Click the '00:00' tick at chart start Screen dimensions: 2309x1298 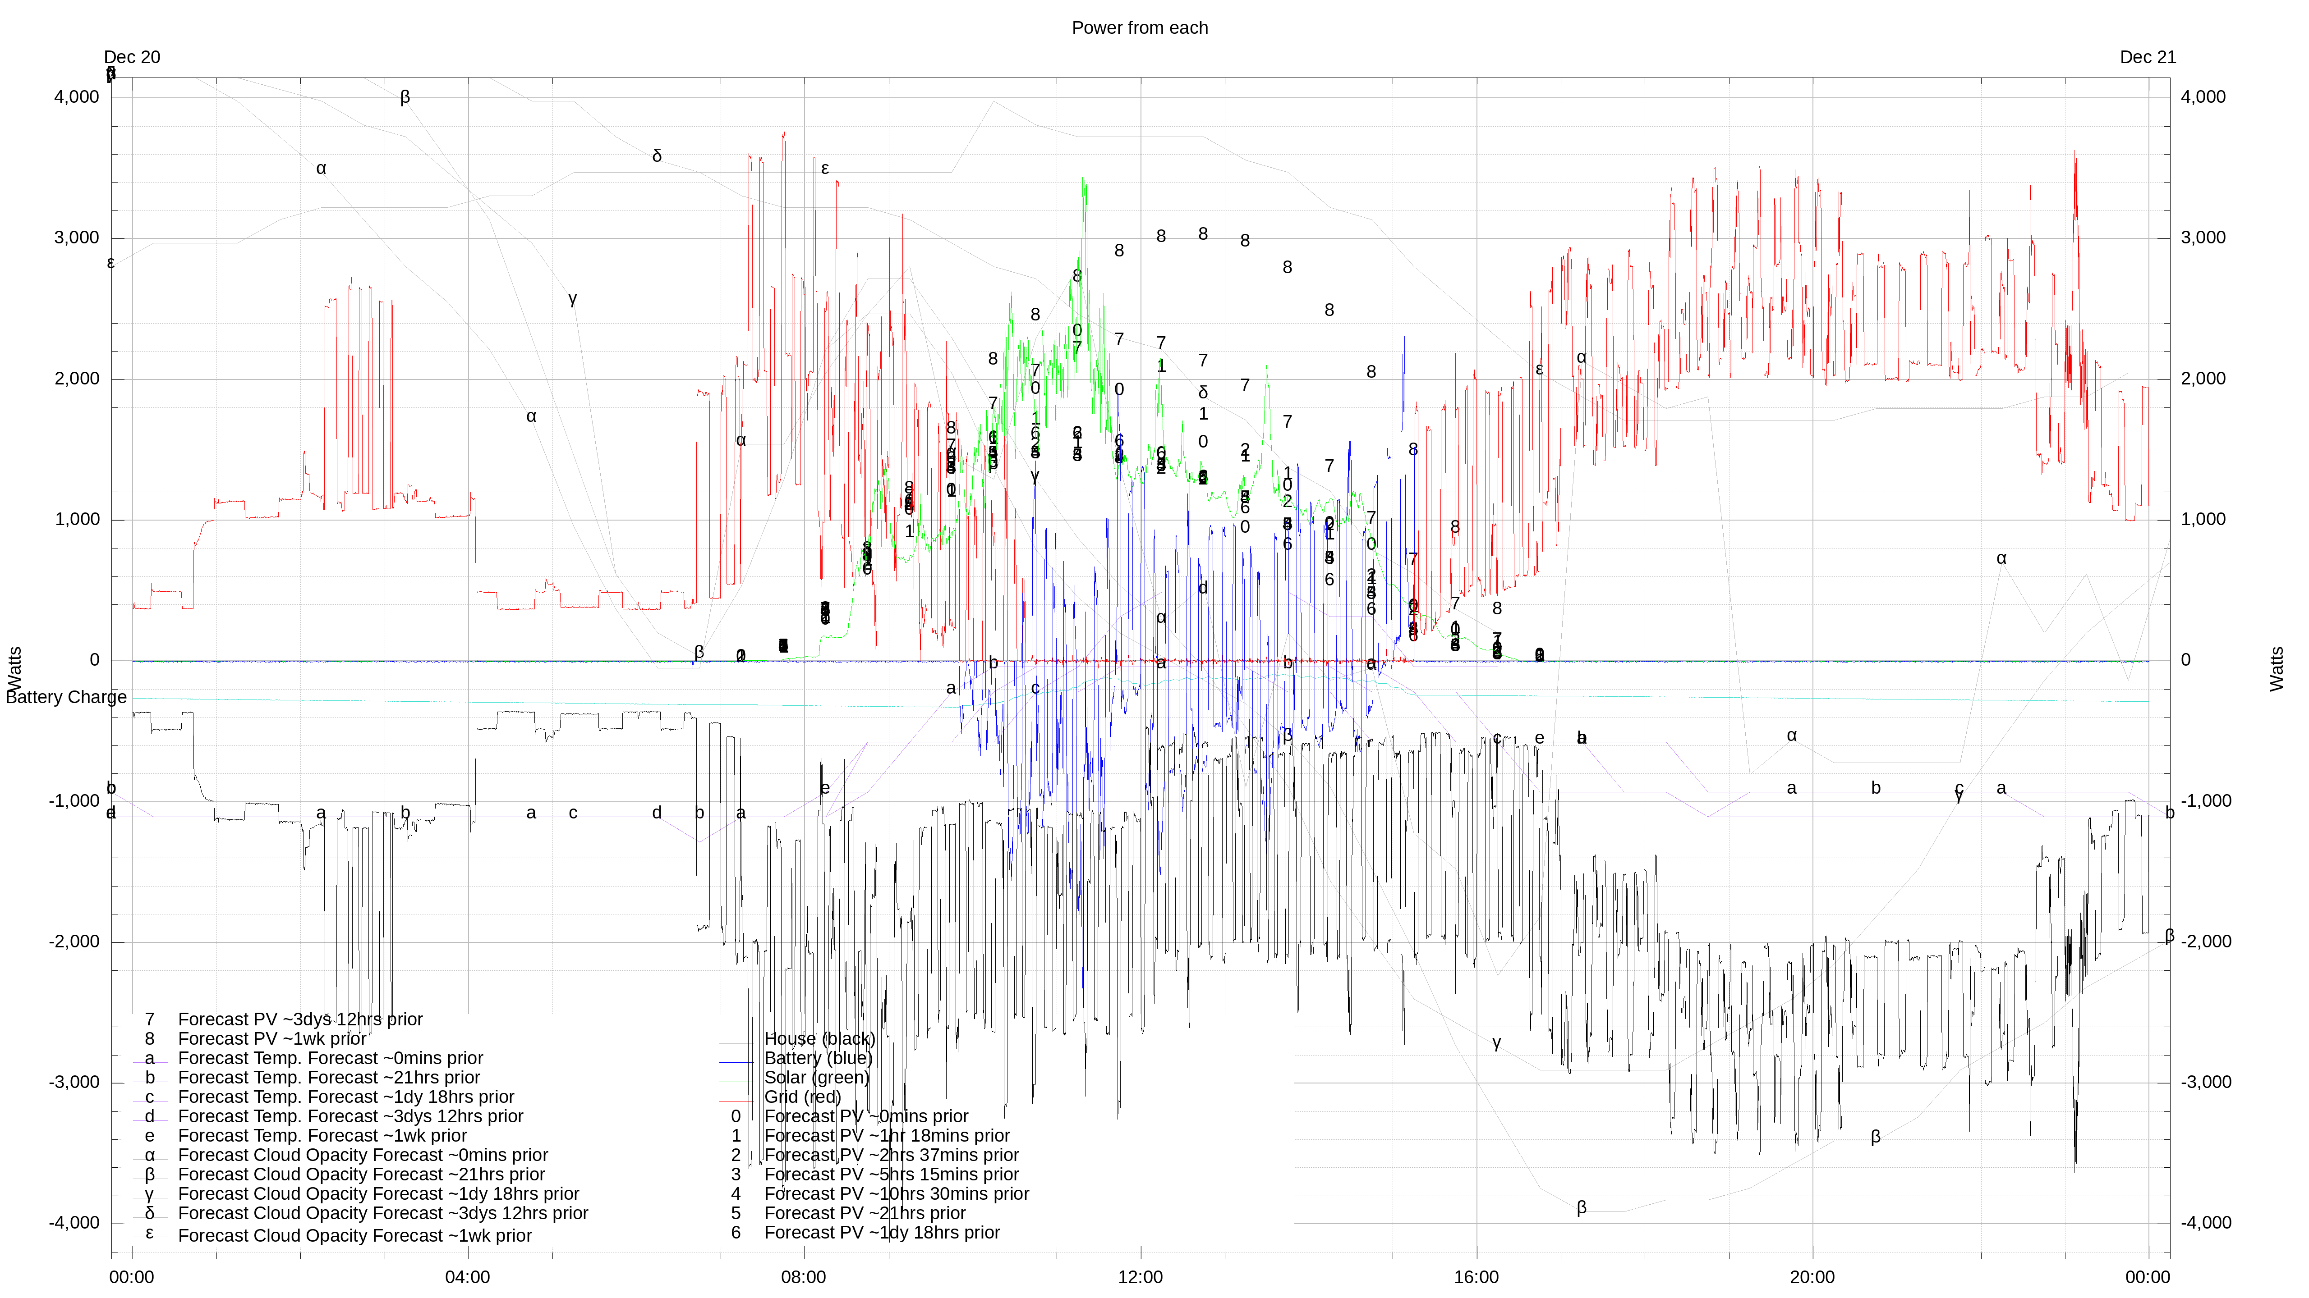point(132,1277)
